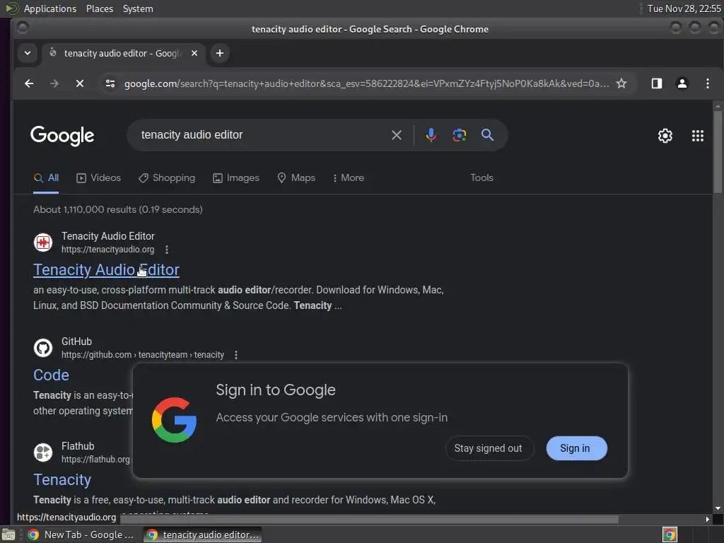Open site information icon in address bar
This screenshot has height=543, width=724.
110,83
